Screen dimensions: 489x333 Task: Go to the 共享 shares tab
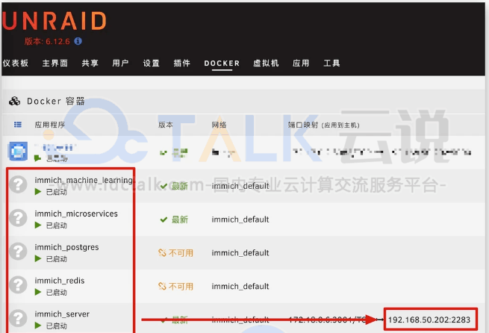pyautogui.click(x=90, y=63)
